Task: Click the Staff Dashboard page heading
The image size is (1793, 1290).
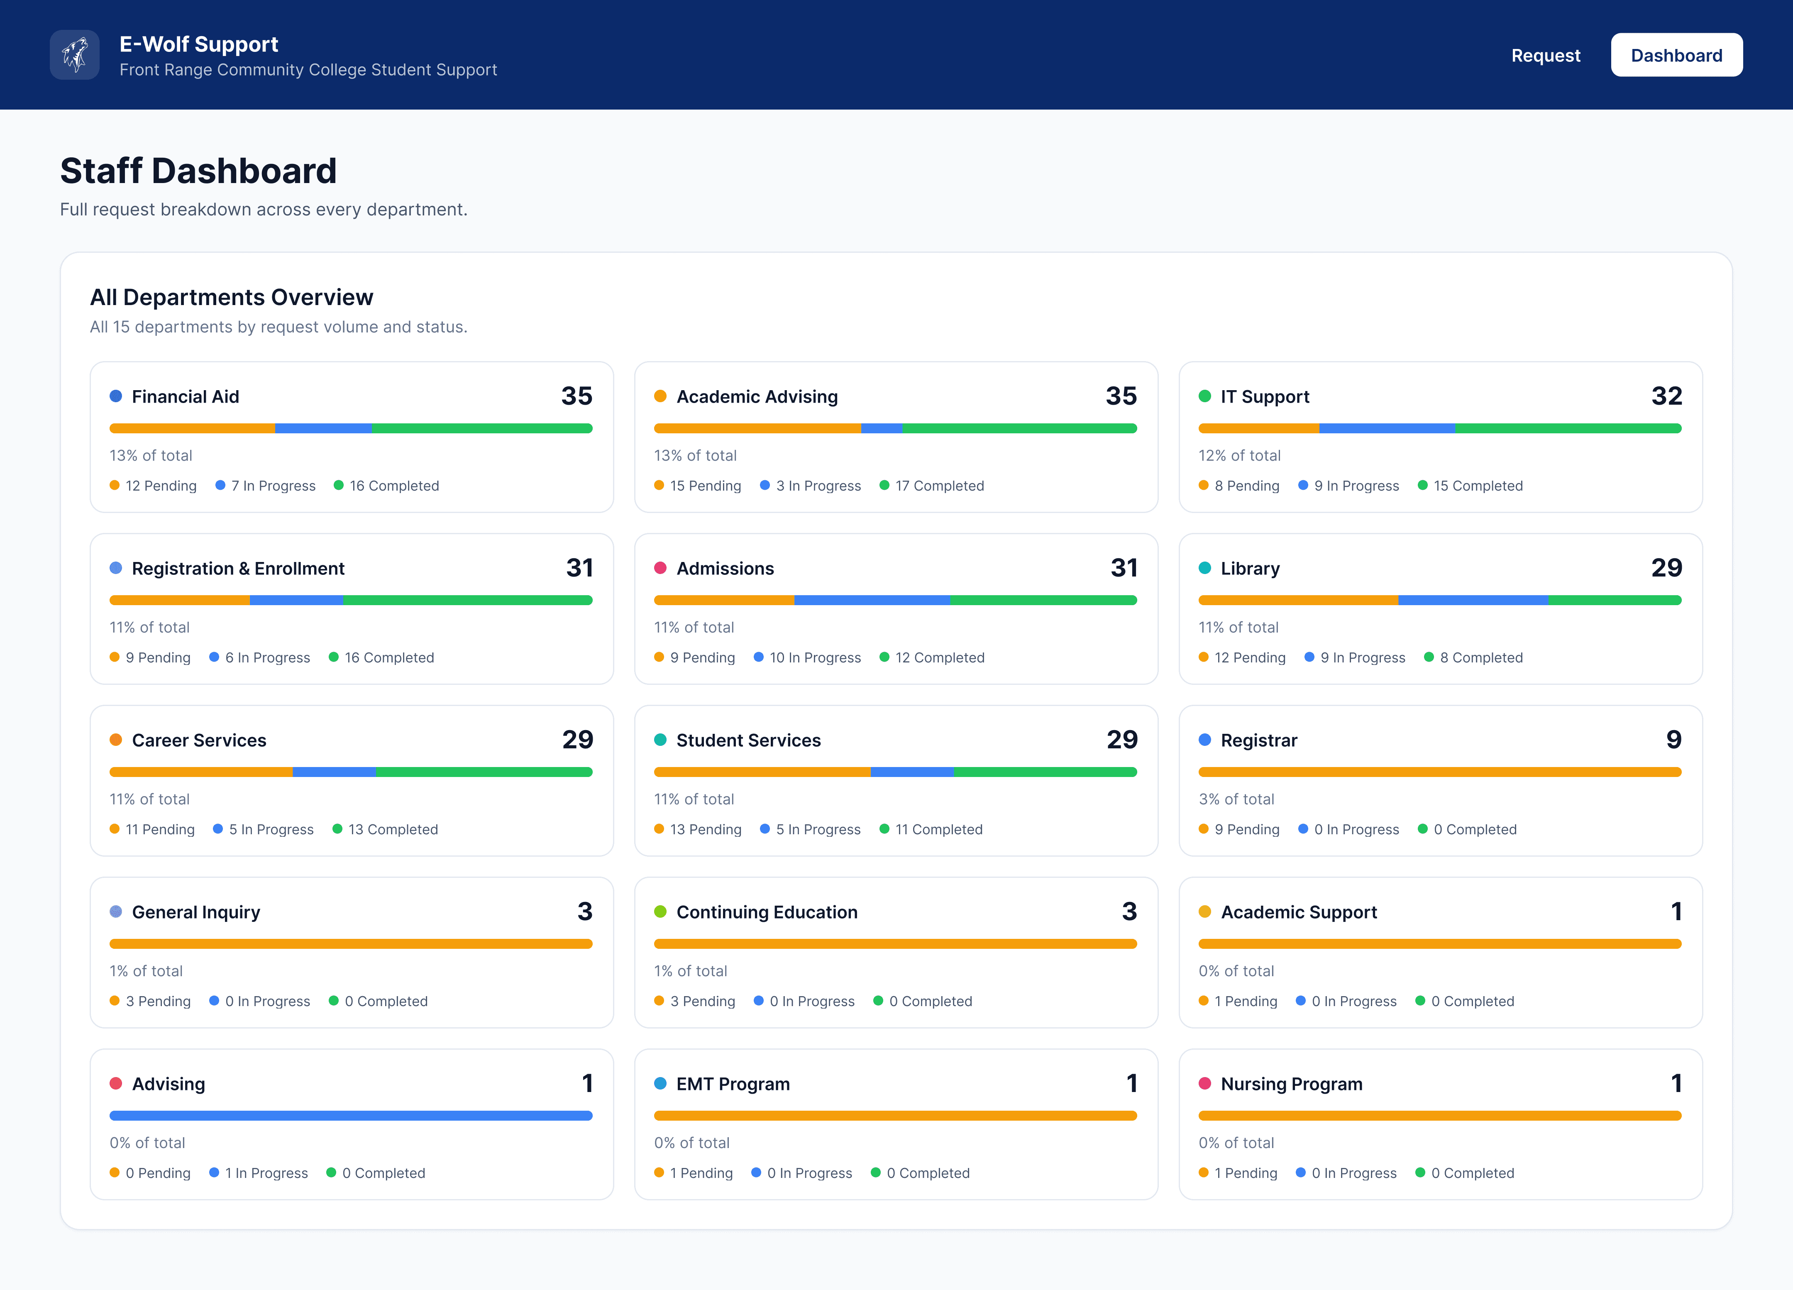Action: click(x=198, y=171)
